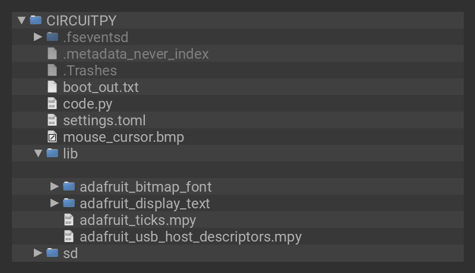
Task: Expand the adafruit_bitmap_font folder
Action: click(55, 186)
